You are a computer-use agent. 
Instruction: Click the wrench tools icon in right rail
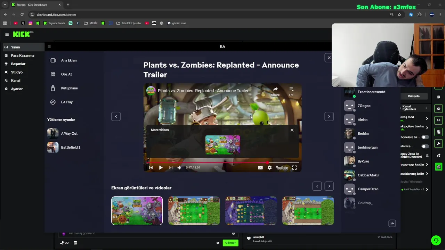click(438, 143)
